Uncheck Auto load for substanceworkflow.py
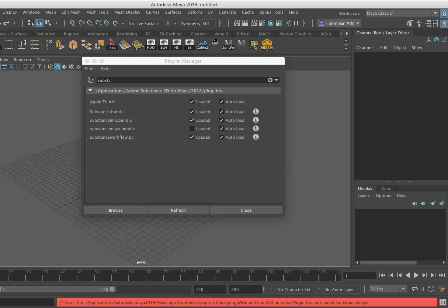Viewport: 448px width, 308px height. click(x=221, y=137)
